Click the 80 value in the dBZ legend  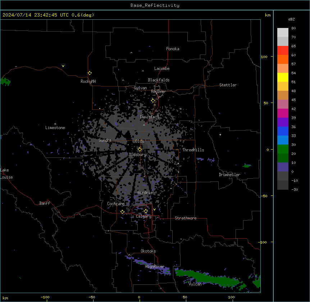293,28
